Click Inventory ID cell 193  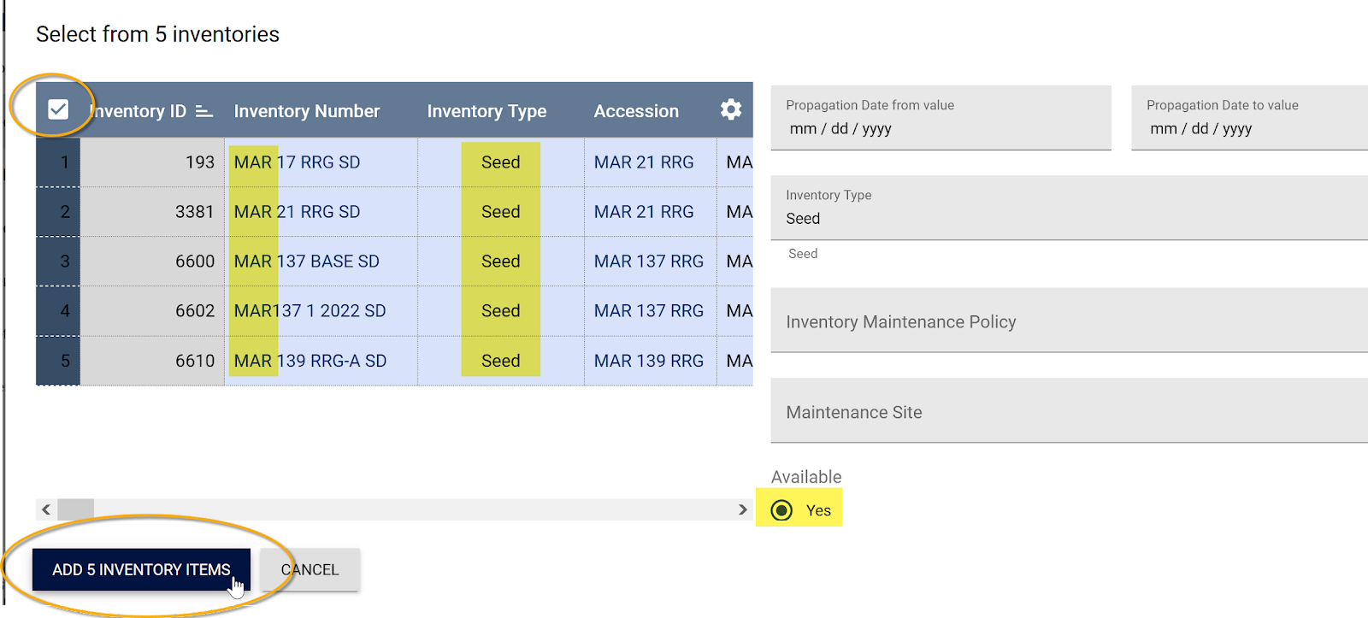(x=152, y=162)
